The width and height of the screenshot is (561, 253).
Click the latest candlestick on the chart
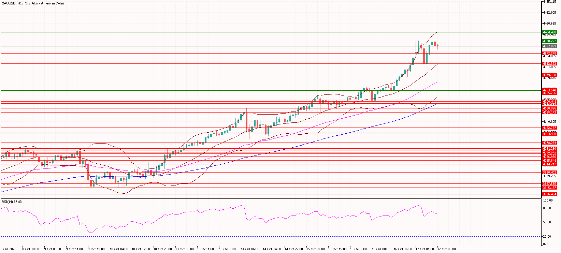437,46
